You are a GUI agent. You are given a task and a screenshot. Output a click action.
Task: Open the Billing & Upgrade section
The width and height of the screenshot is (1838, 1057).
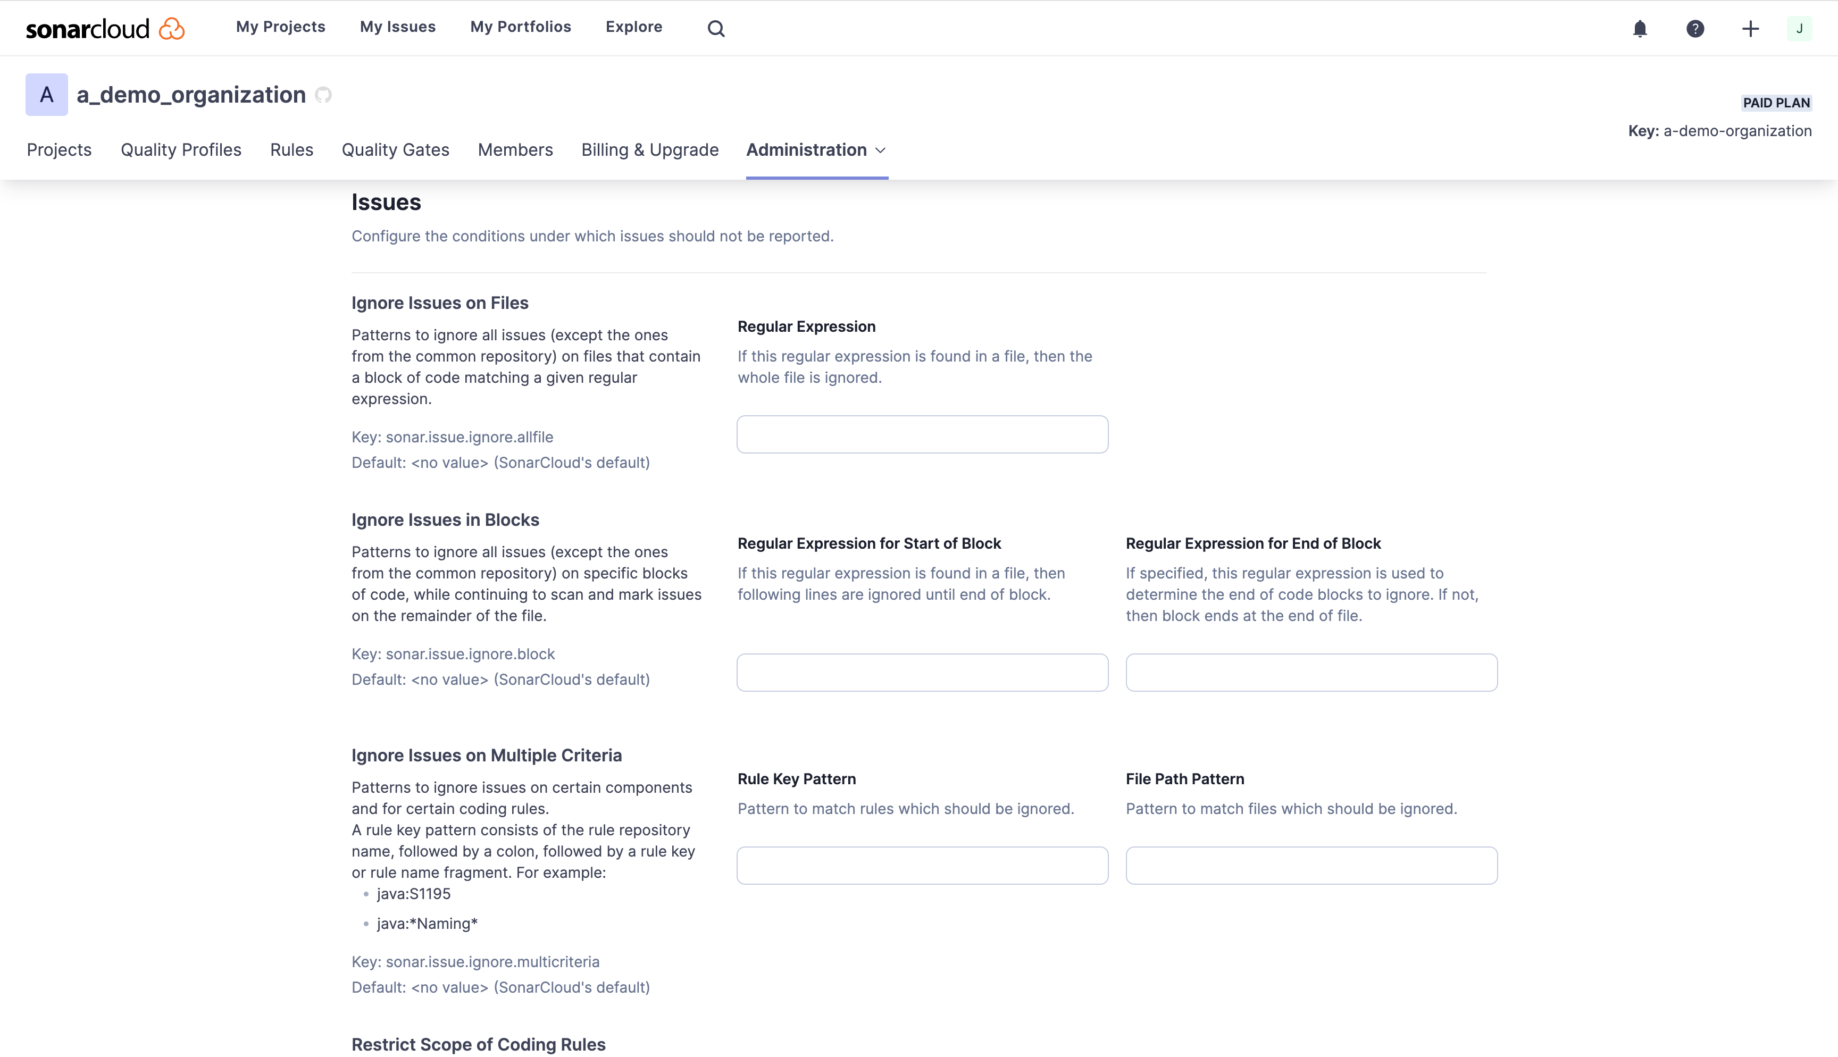650,150
